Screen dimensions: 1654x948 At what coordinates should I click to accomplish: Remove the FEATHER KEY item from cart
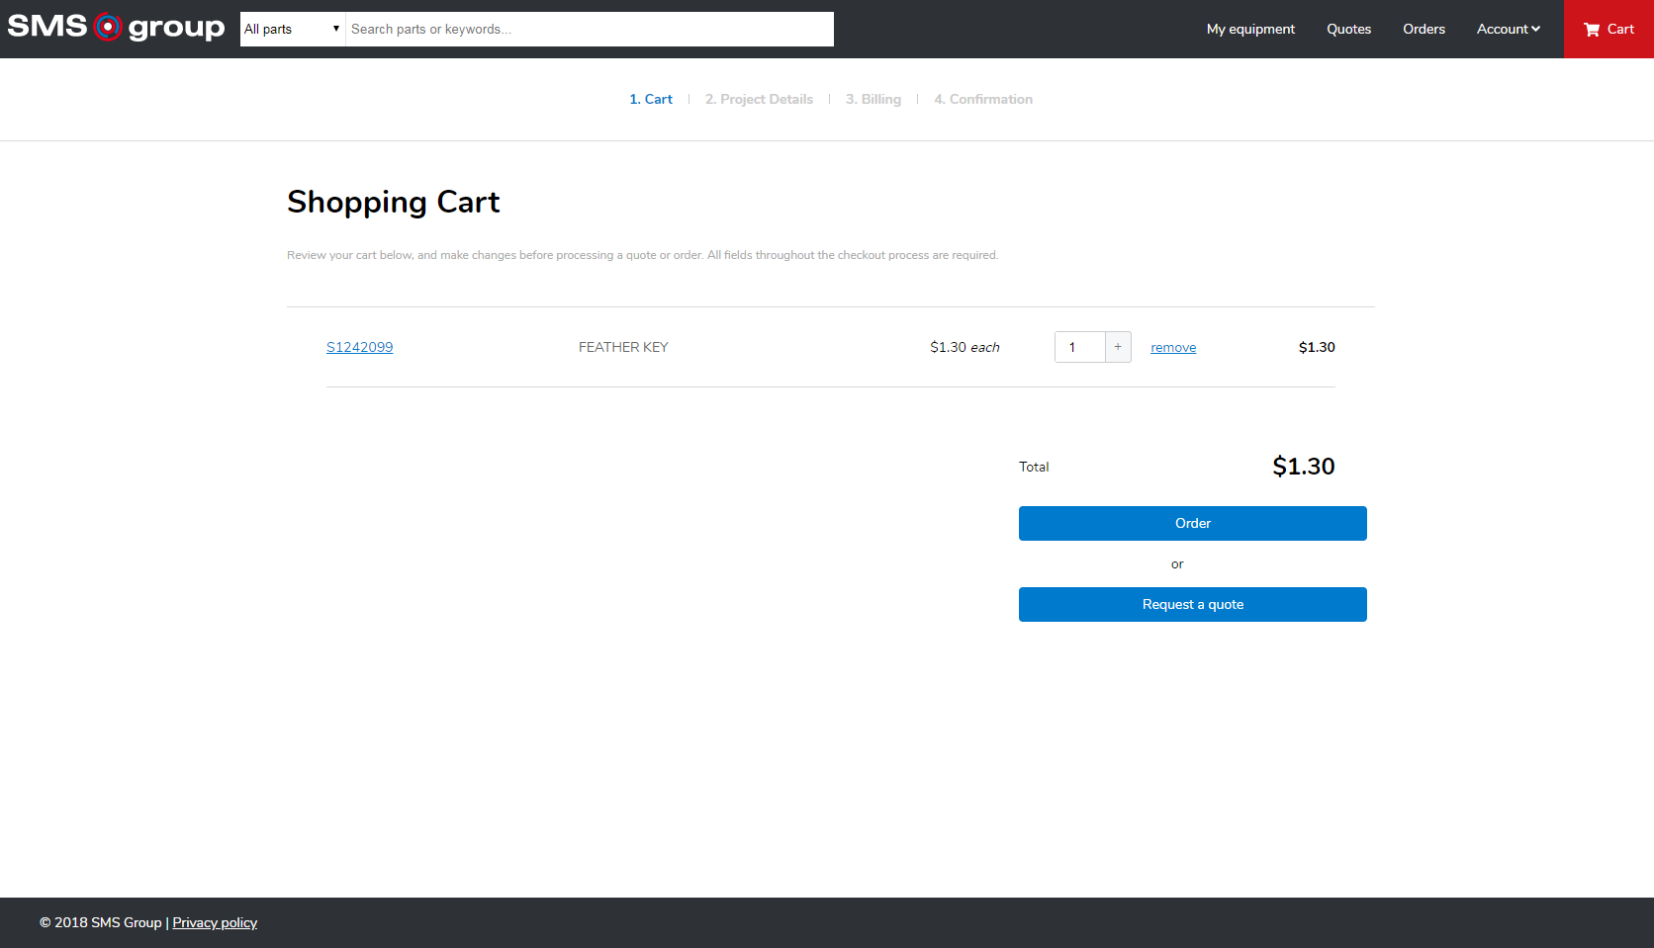coord(1173,348)
